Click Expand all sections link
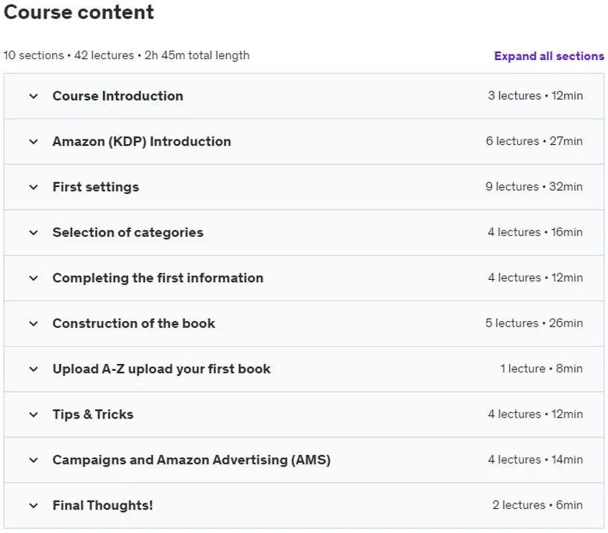The height and width of the screenshot is (533, 608). point(549,56)
